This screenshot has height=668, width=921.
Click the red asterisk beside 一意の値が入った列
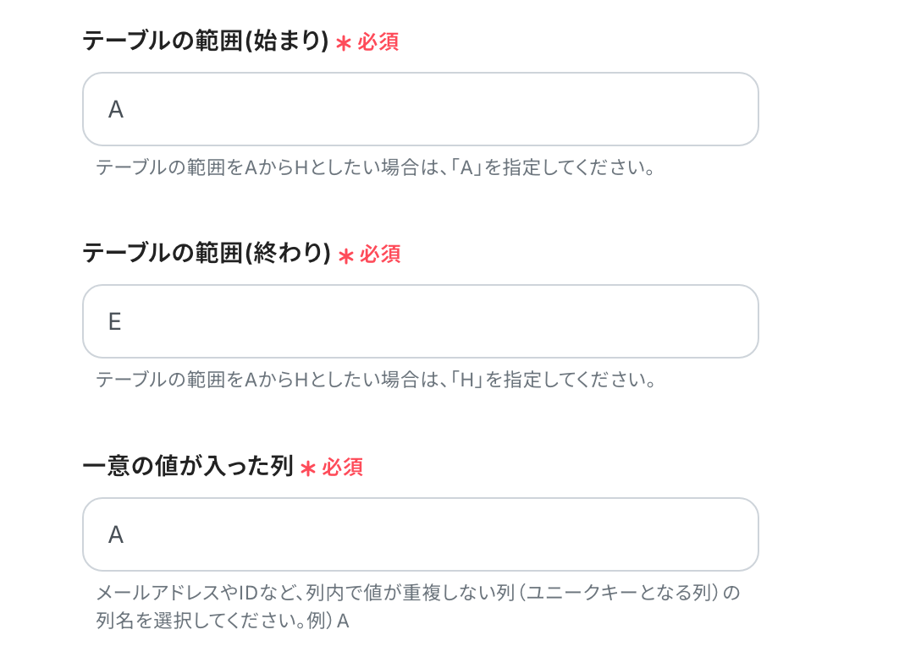[308, 468]
